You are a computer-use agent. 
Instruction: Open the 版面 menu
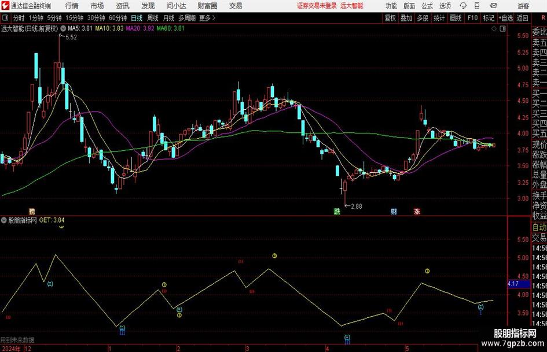click(409, 6)
